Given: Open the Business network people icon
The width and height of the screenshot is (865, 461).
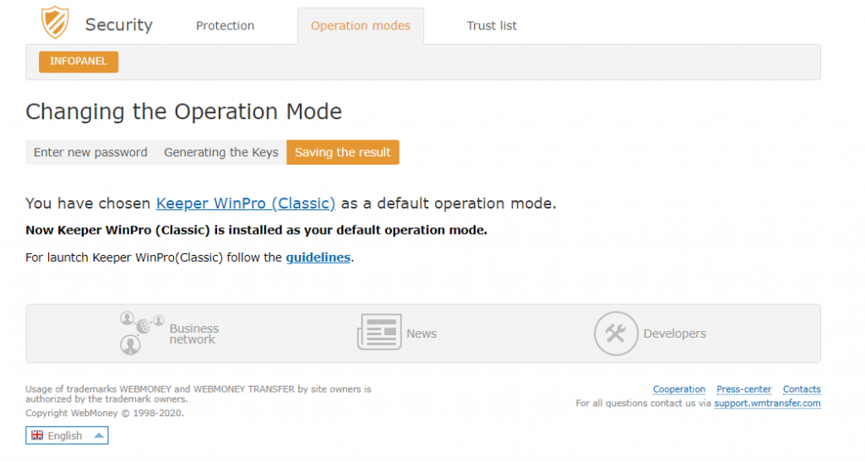Looking at the screenshot, I should (x=142, y=333).
